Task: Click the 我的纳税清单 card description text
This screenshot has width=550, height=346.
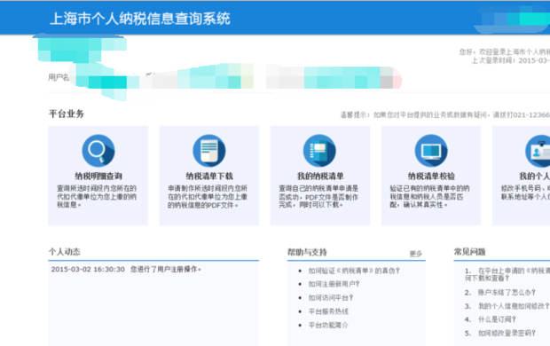Action: (318, 197)
